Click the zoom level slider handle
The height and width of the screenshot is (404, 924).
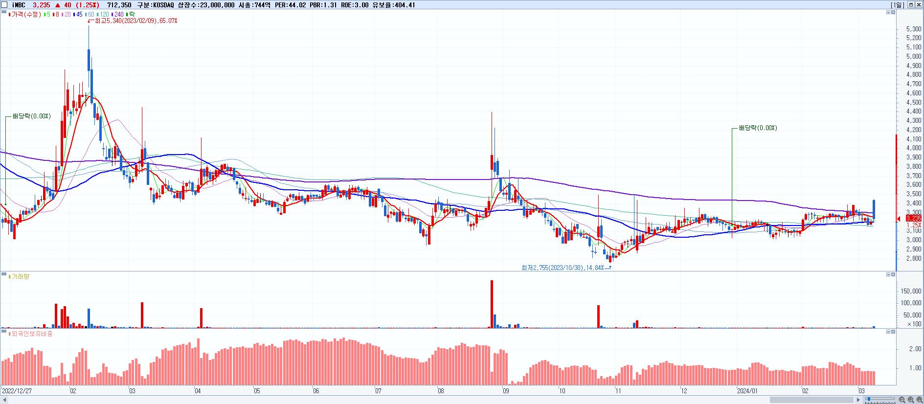click(869, 399)
